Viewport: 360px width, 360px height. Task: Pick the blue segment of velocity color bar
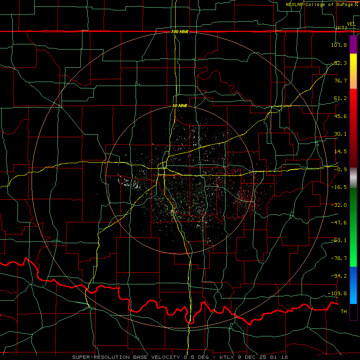(353, 285)
